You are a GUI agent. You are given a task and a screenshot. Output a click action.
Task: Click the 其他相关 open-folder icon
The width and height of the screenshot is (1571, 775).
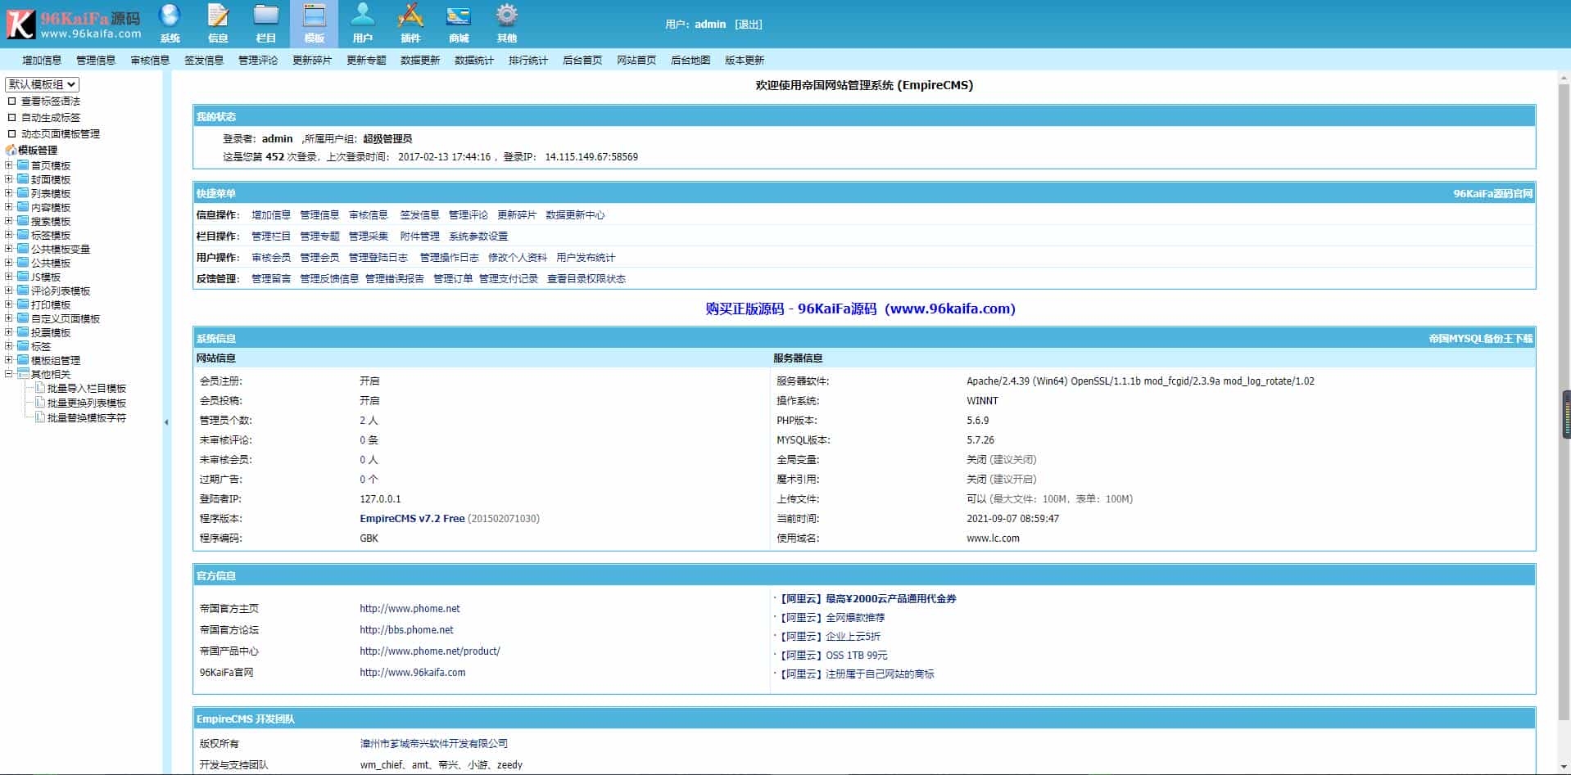tap(23, 374)
